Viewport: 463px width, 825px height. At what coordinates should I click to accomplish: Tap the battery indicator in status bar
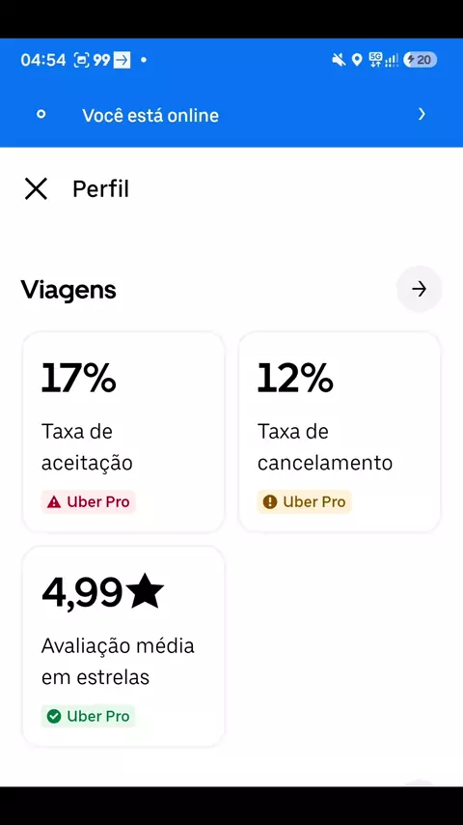420,60
